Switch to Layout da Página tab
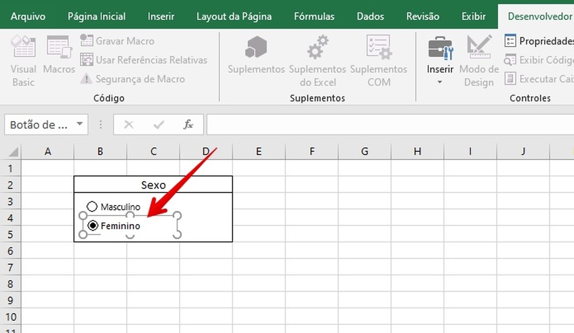574x333 pixels. [x=234, y=16]
